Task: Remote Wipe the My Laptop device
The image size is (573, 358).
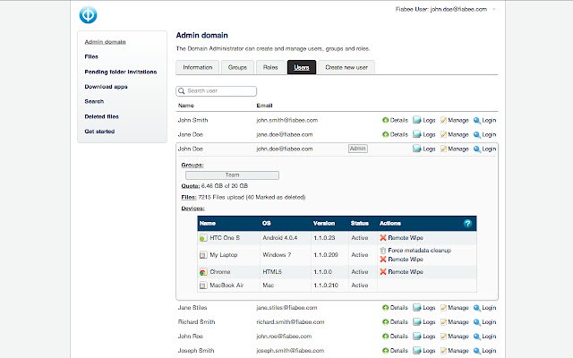Action: (401, 260)
